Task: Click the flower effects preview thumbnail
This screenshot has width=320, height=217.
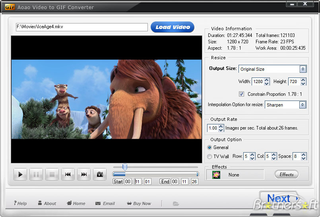Action: pos(216,174)
